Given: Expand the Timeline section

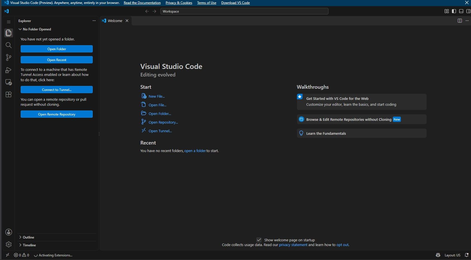Looking at the screenshot, I should [57, 245].
